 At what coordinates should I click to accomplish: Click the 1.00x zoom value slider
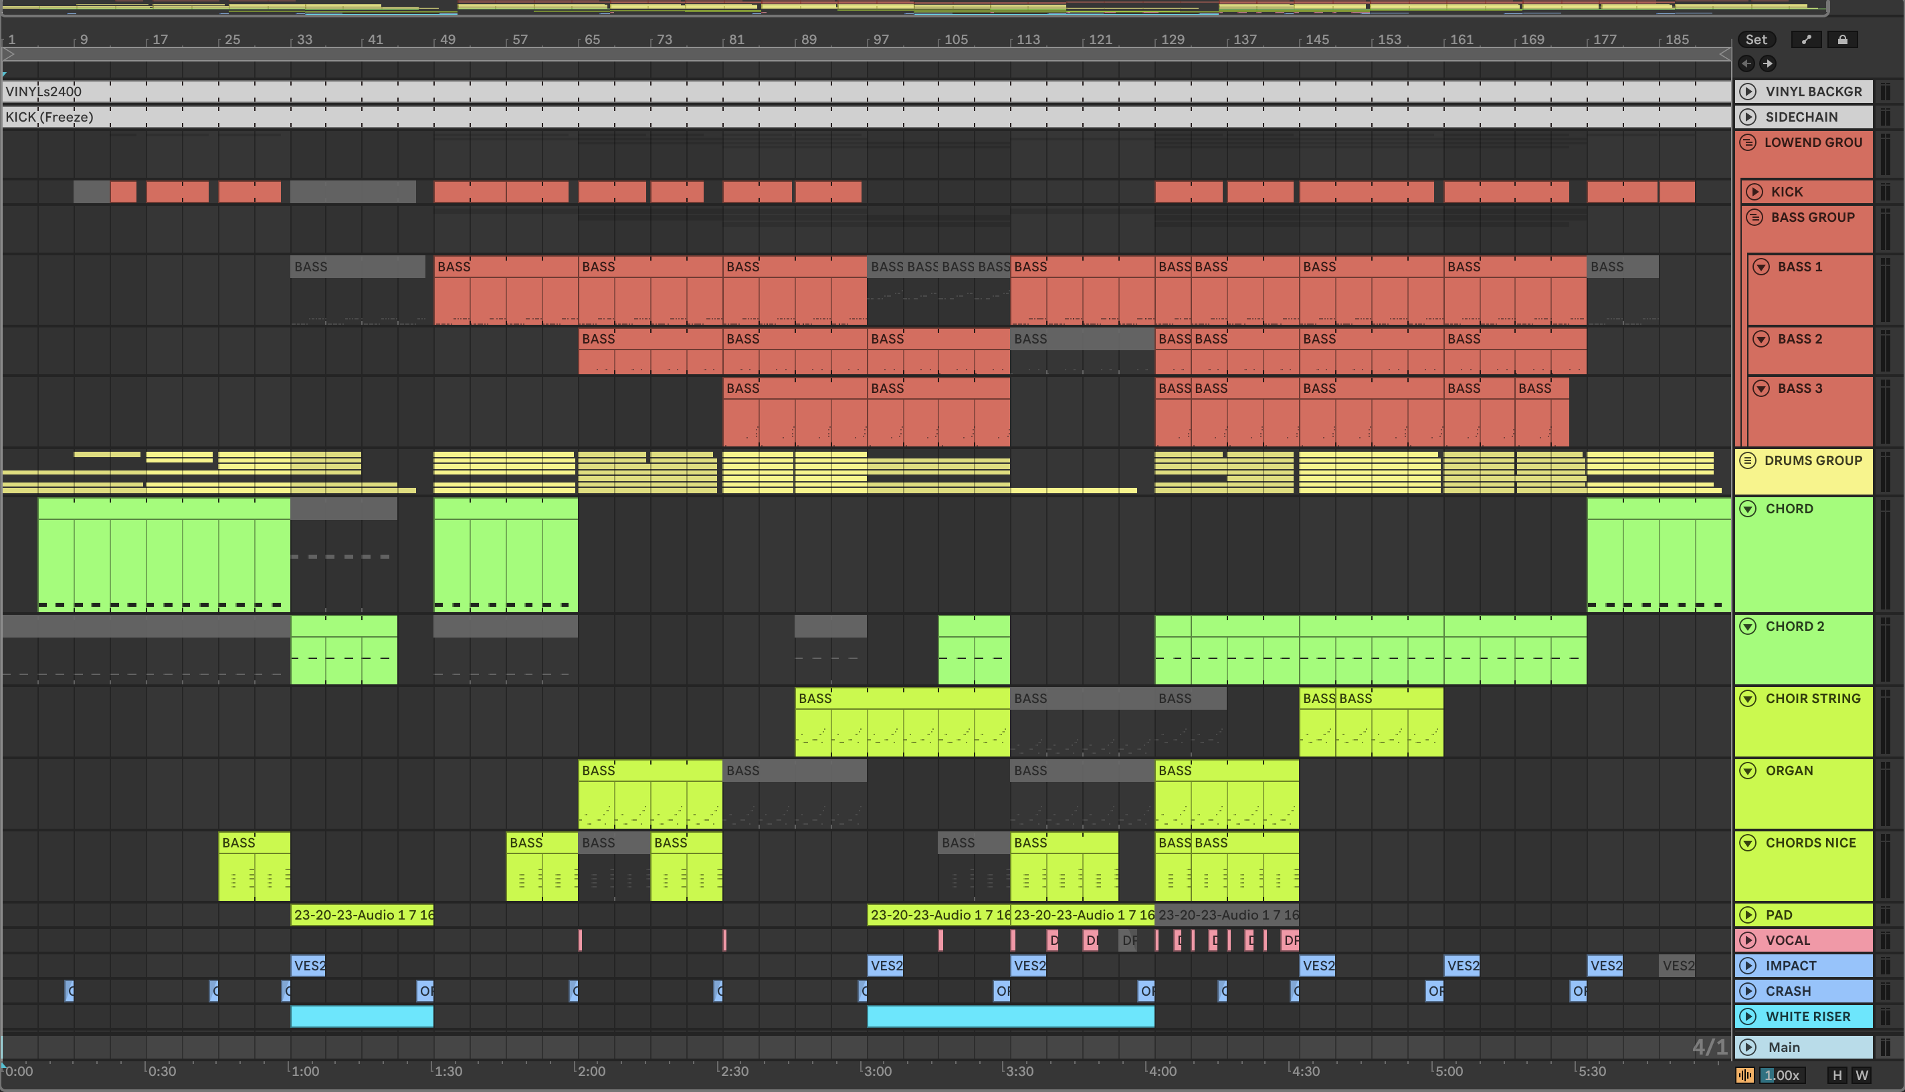tap(1781, 1075)
